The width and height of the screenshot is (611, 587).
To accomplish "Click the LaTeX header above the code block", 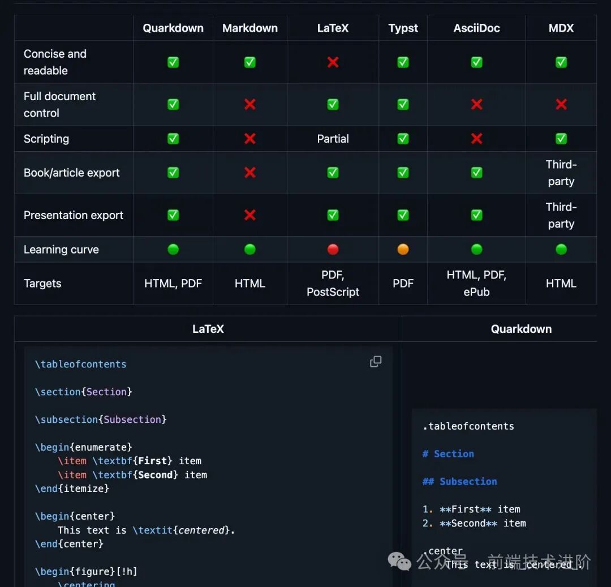I will pos(208,329).
